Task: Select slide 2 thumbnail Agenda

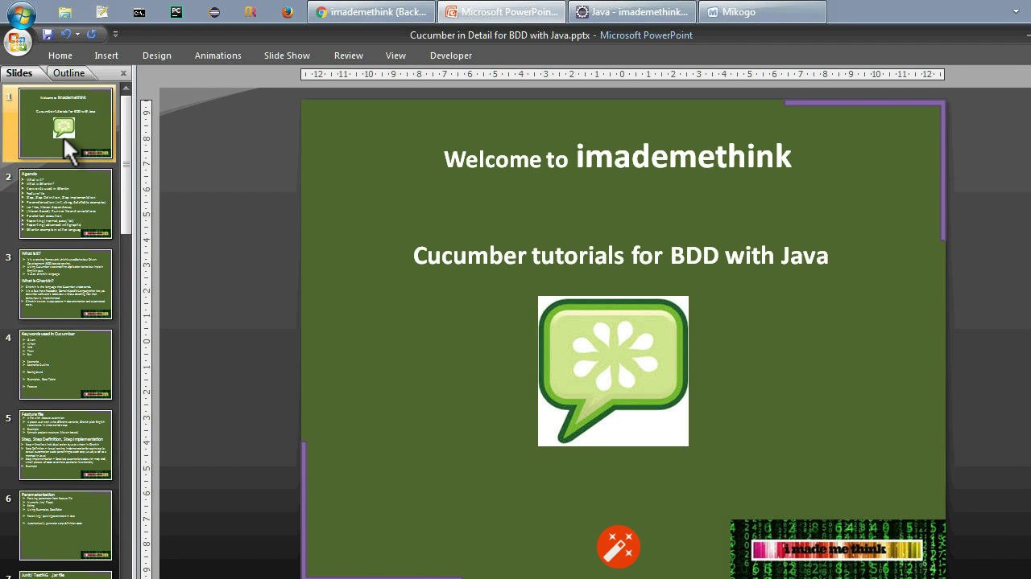Action: point(66,204)
